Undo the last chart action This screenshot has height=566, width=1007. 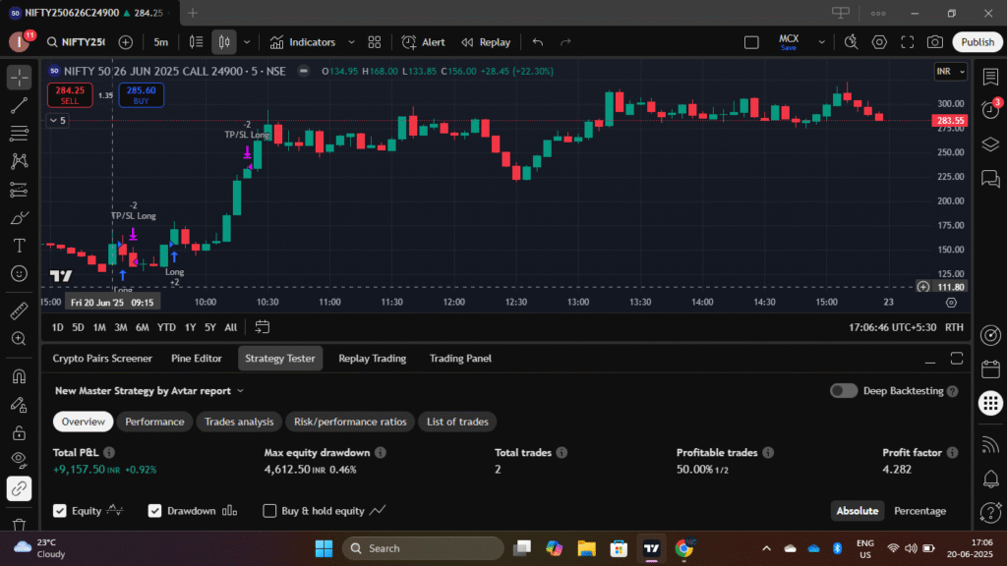[538, 42]
